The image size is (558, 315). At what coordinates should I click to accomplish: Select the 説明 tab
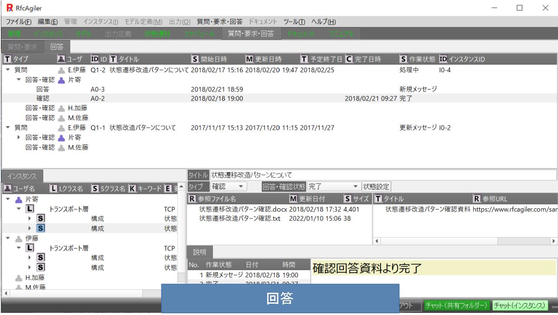tap(199, 251)
